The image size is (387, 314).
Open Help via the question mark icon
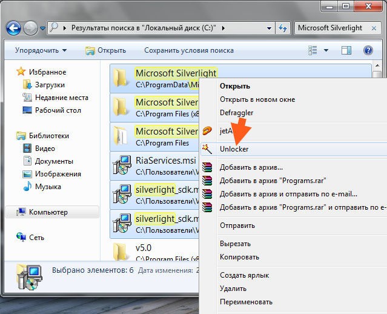pos(368,50)
